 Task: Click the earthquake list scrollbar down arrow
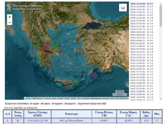[161, 99]
